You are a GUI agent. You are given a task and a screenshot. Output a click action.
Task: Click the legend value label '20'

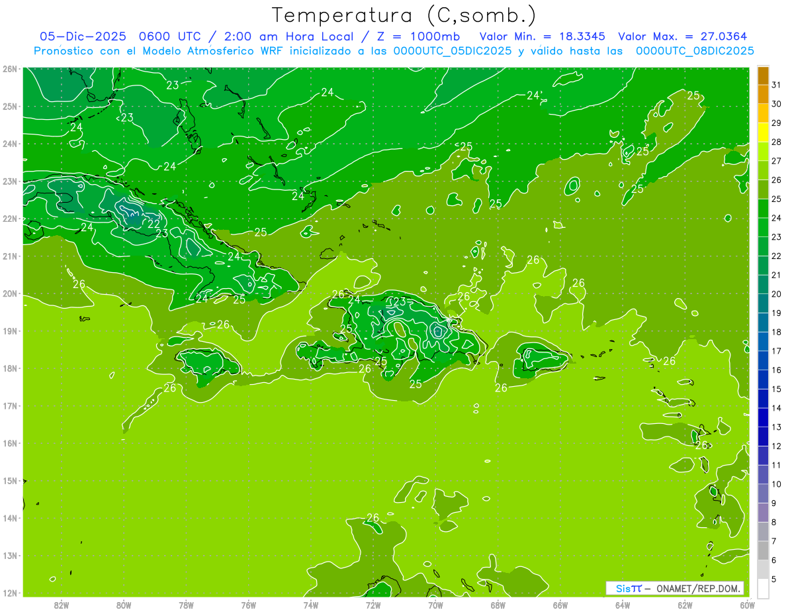(x=776, y=294)
